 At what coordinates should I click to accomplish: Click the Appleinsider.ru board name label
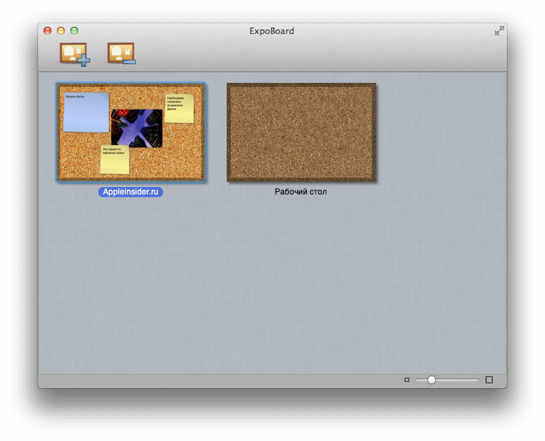click(131, 192)
